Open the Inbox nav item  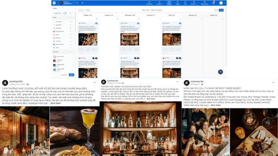tap(185, 3)
